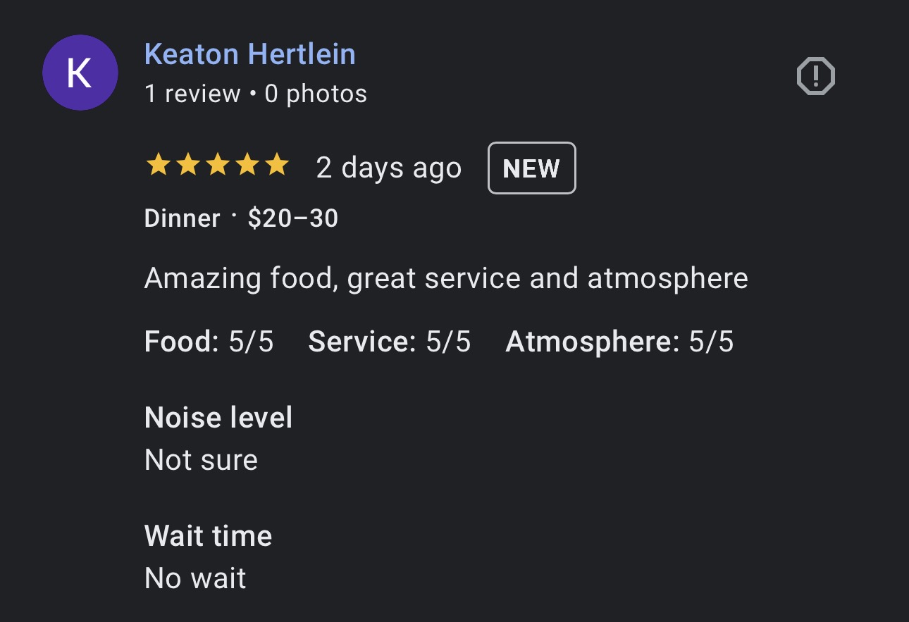Click the Wait time heading
Image resolution: width=909 pixels, height=622 pixels.
click(x=208, y=536)
